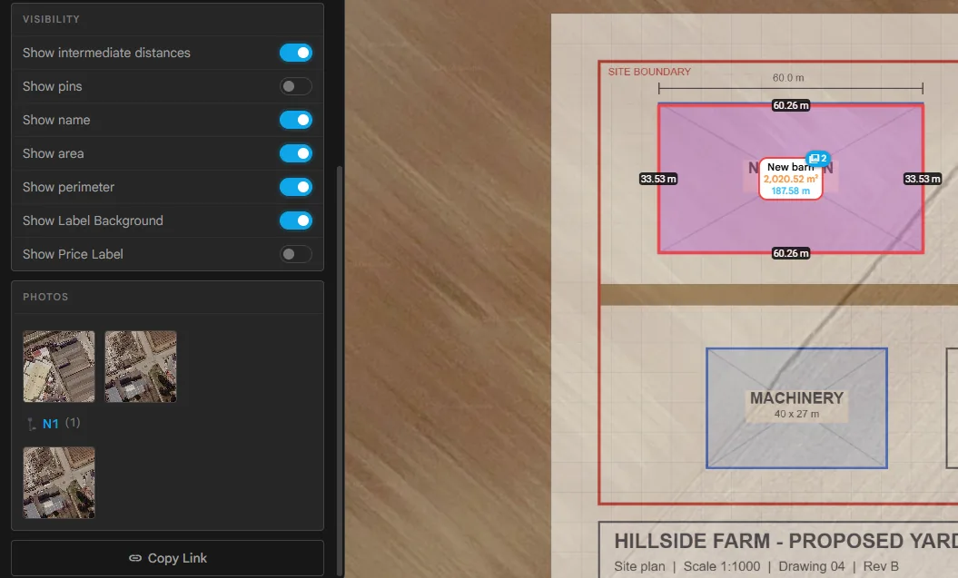The height and width of the screenshot is (578, 958).
Task: Click the Scale 1:1000 text
Action: click(722, 566)
